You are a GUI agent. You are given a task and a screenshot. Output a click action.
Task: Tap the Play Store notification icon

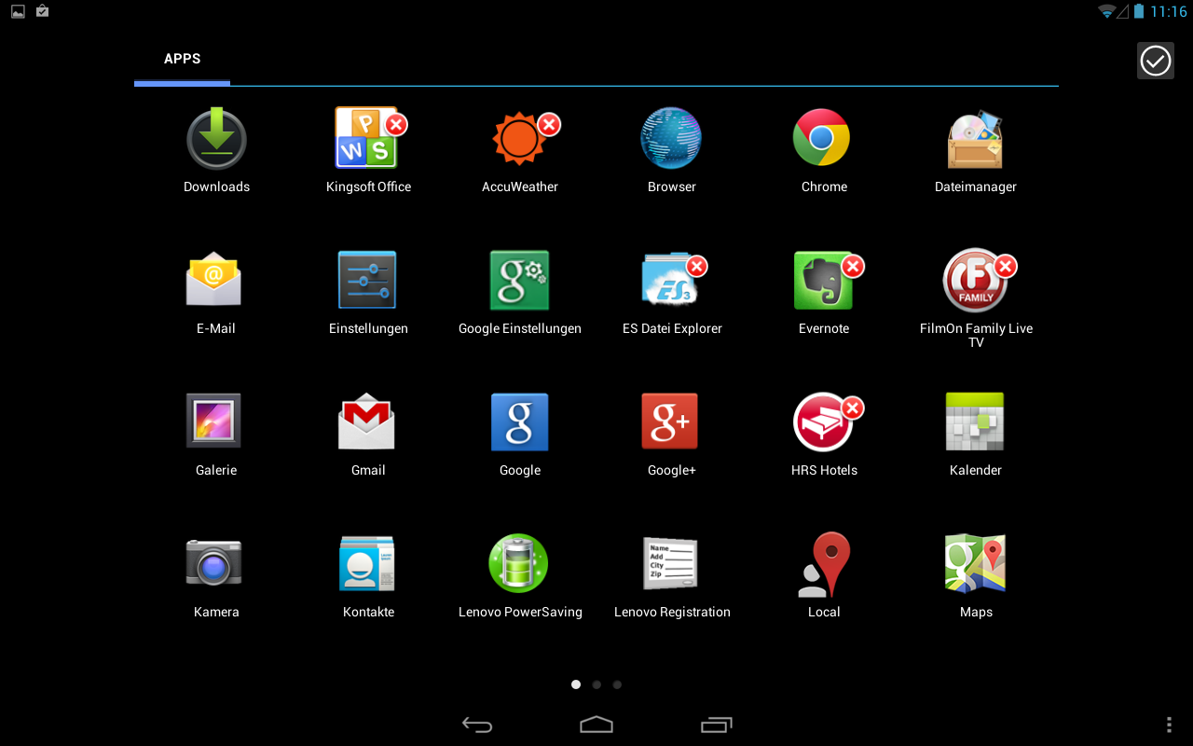(42, 11)
